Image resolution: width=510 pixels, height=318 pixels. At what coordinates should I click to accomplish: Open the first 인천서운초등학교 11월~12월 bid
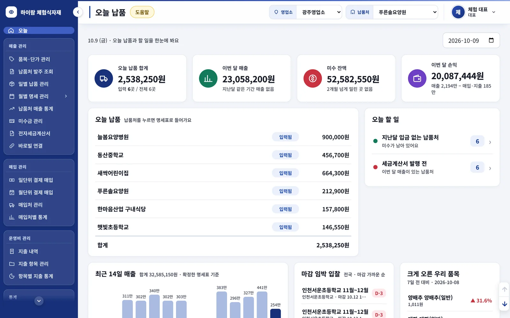point(344,293)
